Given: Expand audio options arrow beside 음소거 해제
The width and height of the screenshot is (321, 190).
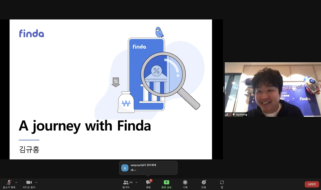Looking at the screenshot, I should pos(16,182).
